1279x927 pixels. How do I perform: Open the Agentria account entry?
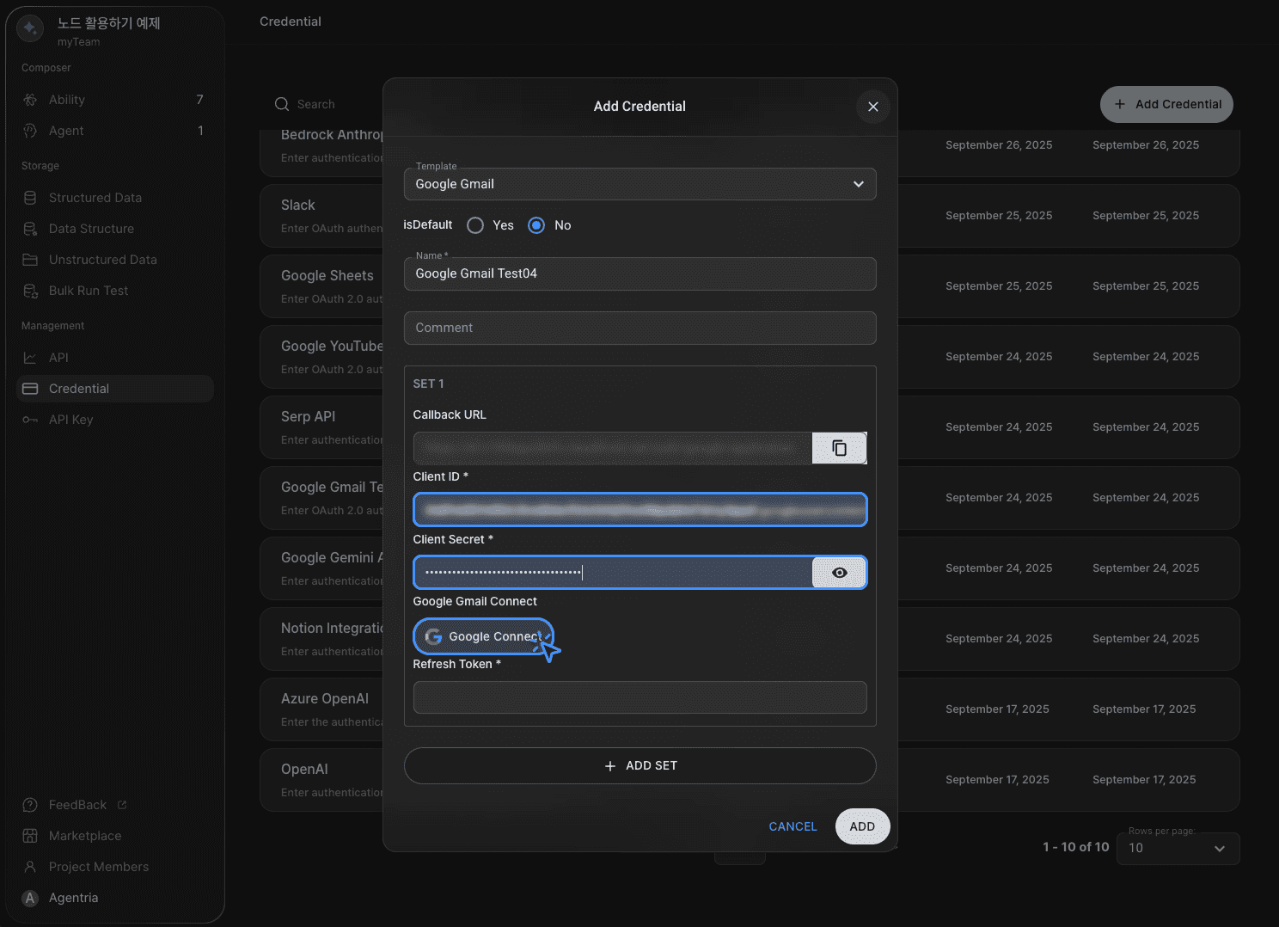[x=114, y=898]
